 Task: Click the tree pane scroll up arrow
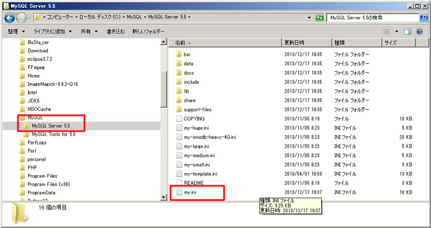[x=163, y=42]
